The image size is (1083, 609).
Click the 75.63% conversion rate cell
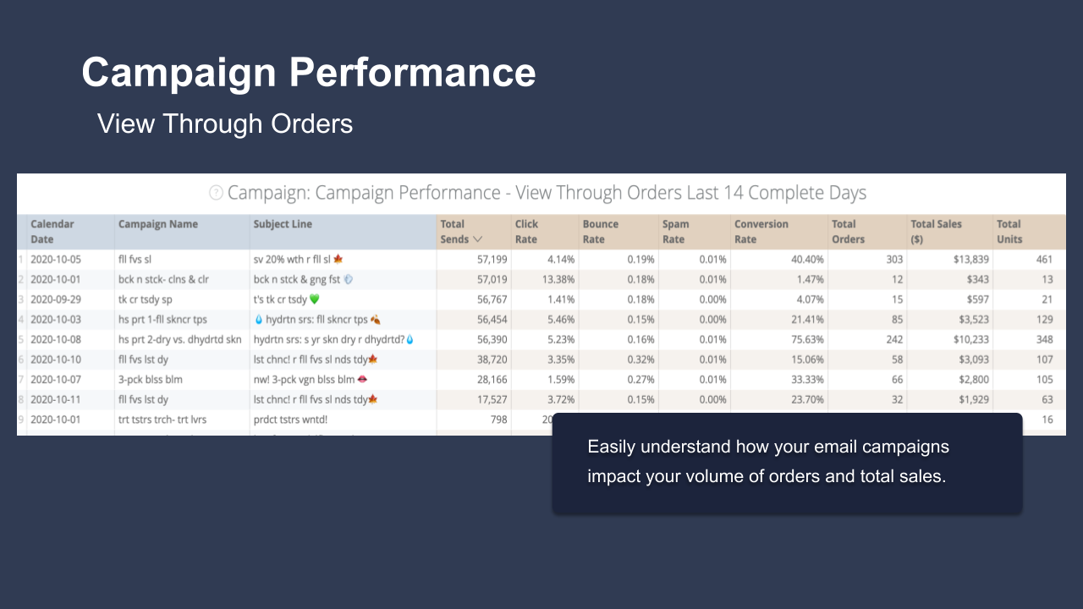pos(807,340)
